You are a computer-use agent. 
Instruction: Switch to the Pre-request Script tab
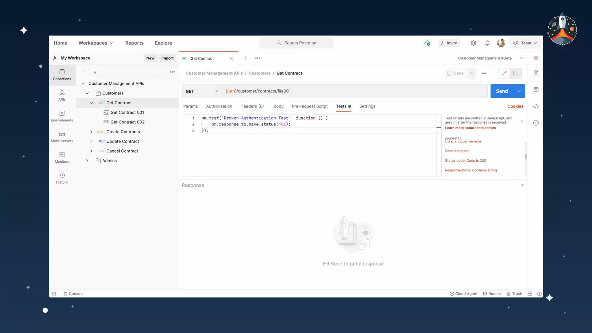[x=310, y=106]
